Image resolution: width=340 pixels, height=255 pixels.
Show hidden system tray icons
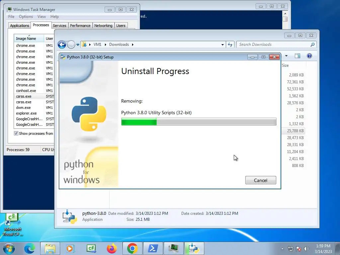pyautogui.click(x=282, y=249)
